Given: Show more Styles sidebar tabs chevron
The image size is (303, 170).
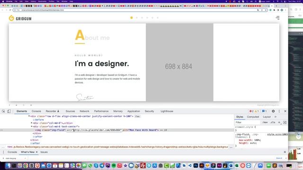Looking at the screenshot, I should click(x=276, y=117).
